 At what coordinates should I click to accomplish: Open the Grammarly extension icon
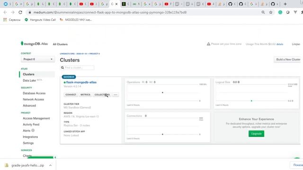pyautogui.click(x=280, y=12)
